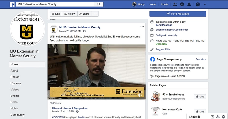Open the page more options ellipsis

tap(95, 14)
